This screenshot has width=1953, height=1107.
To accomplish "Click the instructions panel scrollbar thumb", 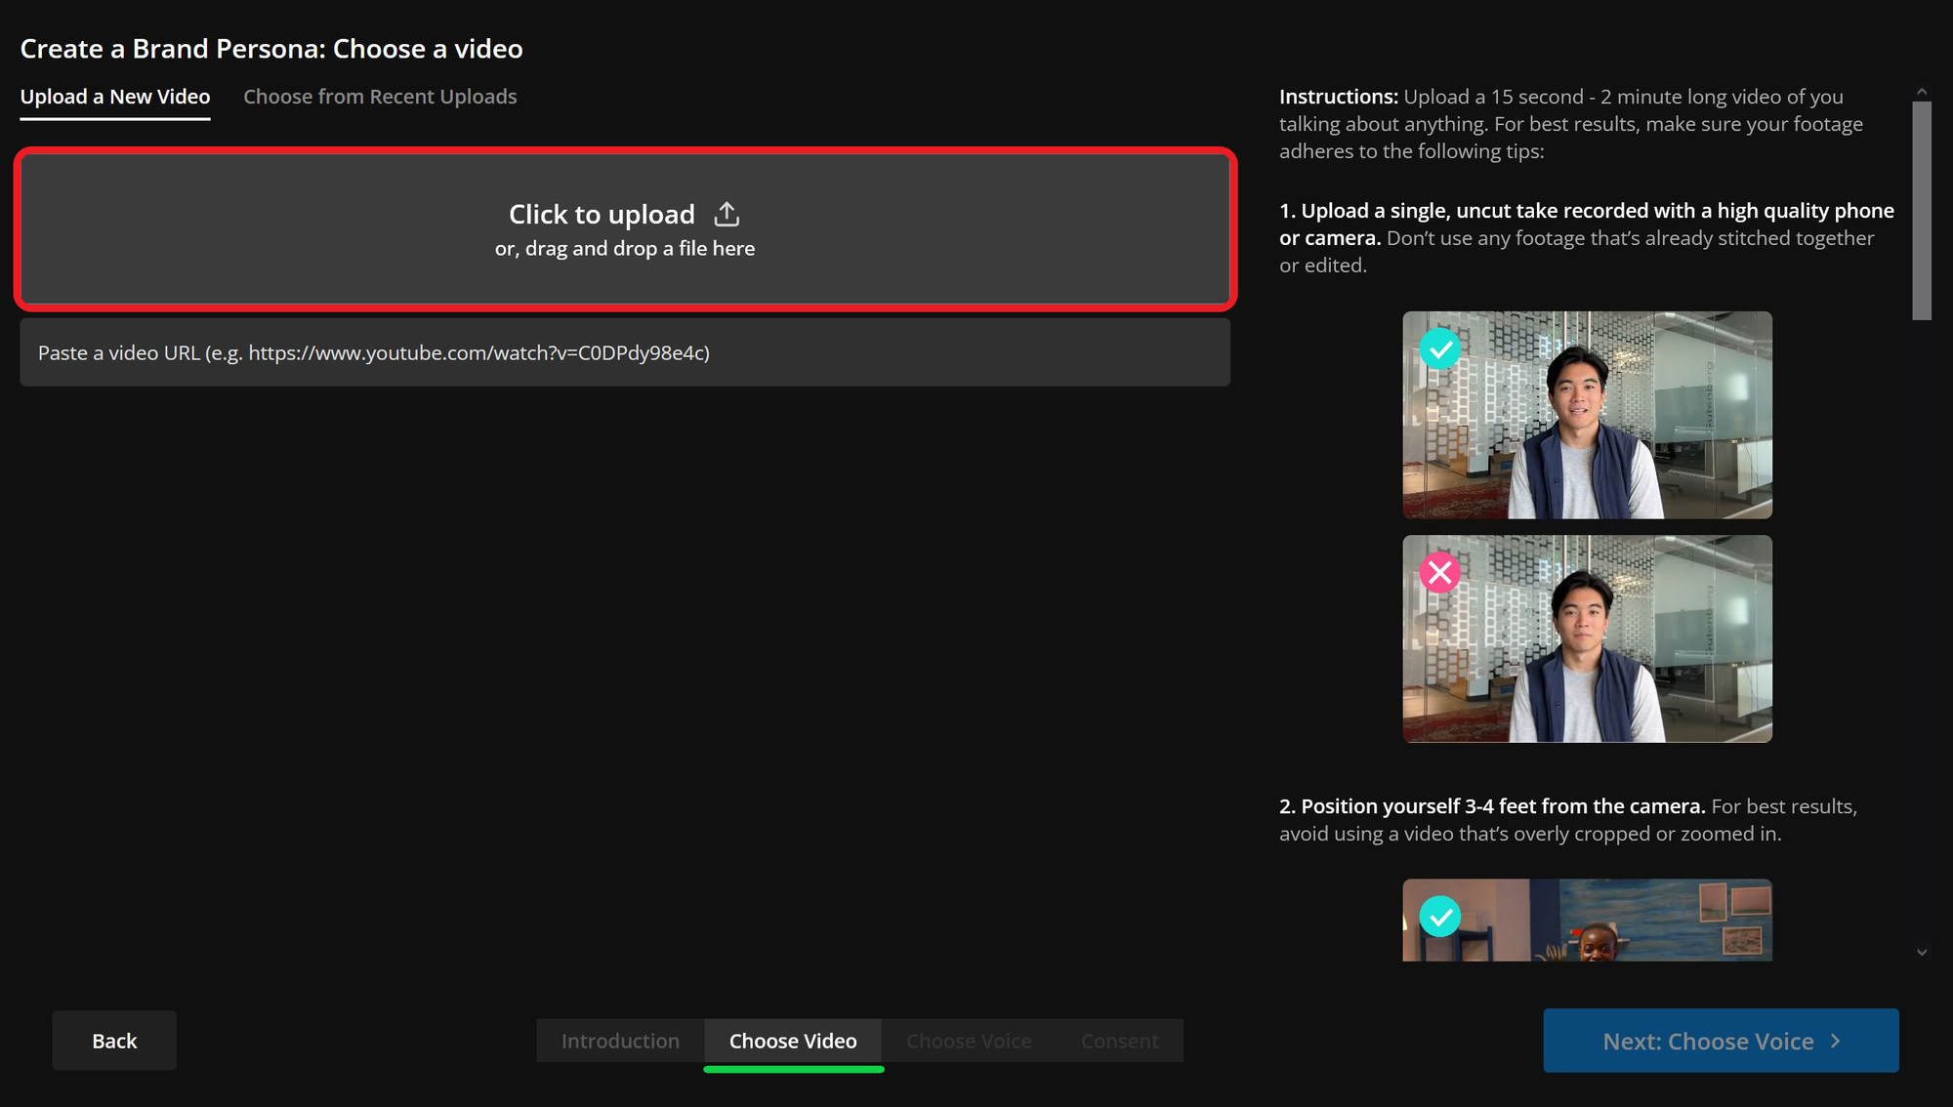I will 1921,210.
